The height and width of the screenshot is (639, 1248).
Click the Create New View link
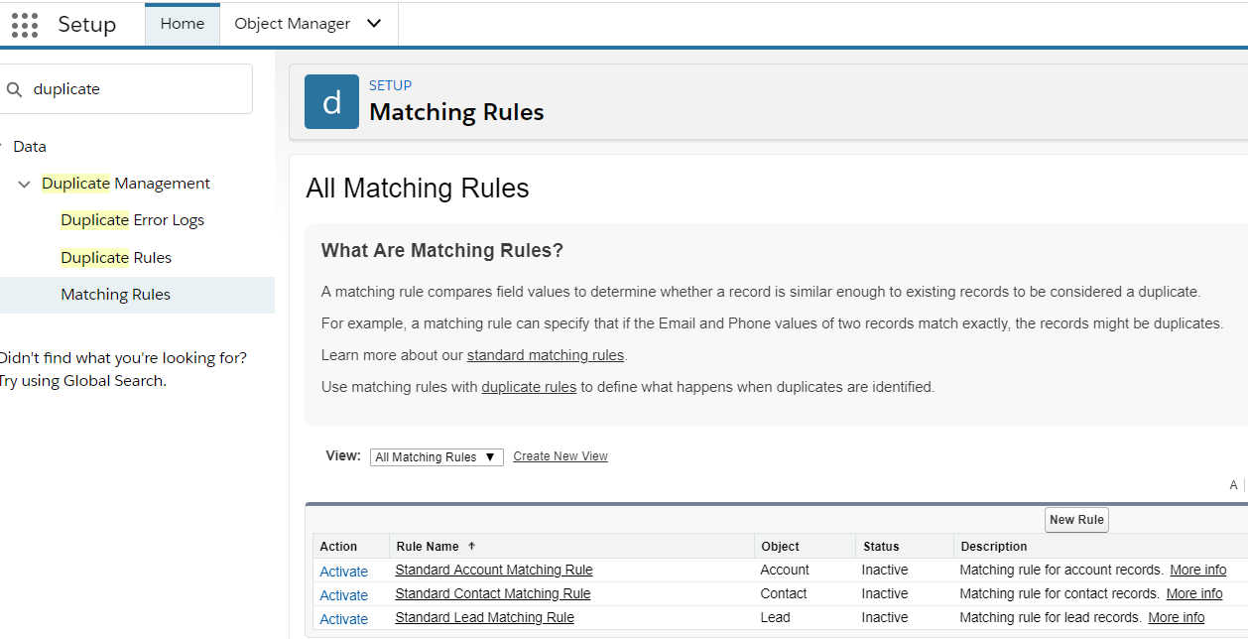point(561,456)
